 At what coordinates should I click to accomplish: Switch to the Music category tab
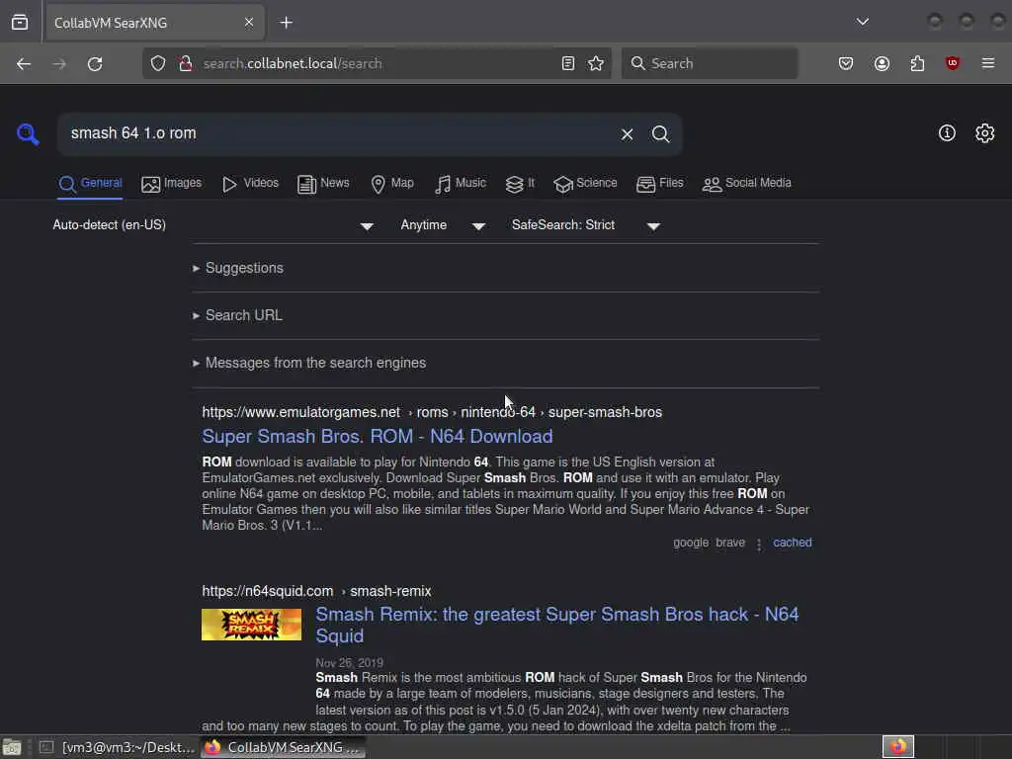pyautogui.click(x=461, y=184)
